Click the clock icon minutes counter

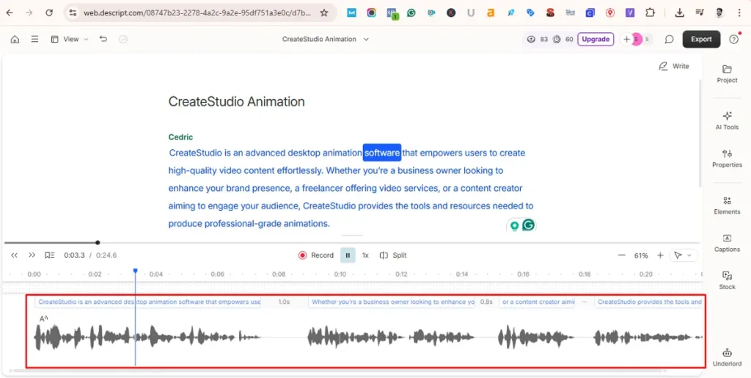pos(557,40)
